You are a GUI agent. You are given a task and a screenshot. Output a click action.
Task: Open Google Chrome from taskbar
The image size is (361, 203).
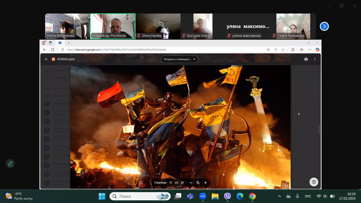(x=252, y=196)
